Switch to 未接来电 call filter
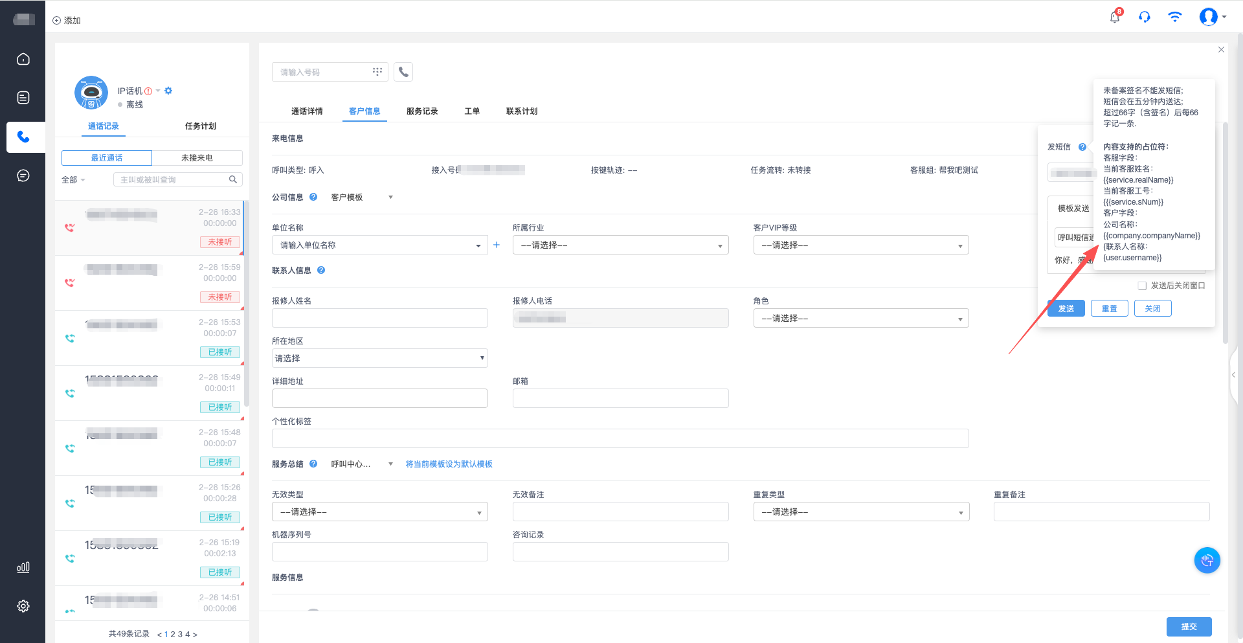This screenshot has height=643, width=1243. (197, 158)
